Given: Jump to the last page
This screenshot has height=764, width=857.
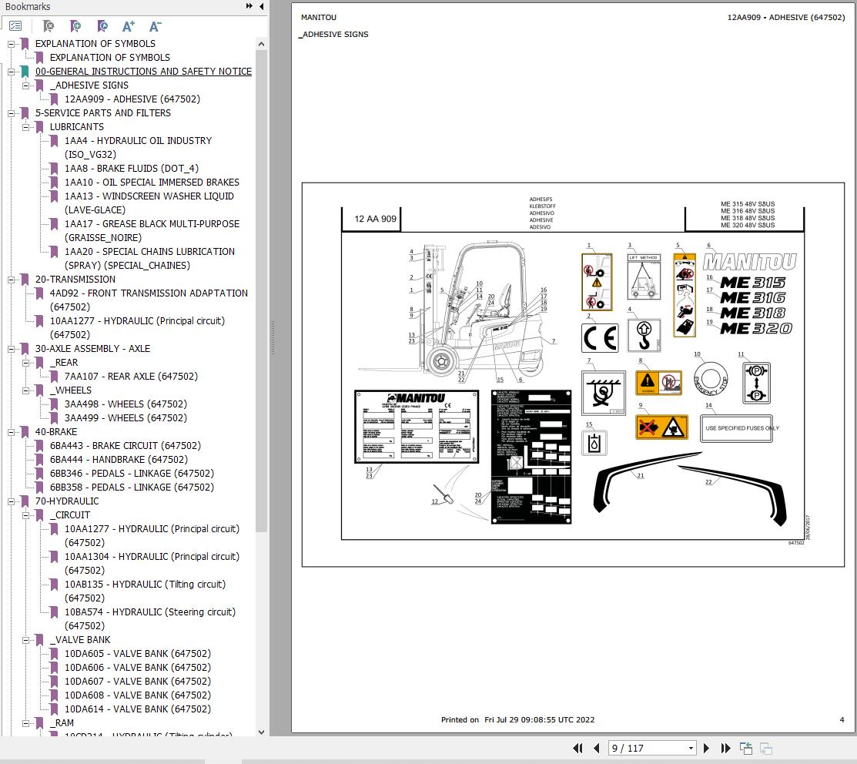Looking at the screenshot, I should [x=725, y=748].
